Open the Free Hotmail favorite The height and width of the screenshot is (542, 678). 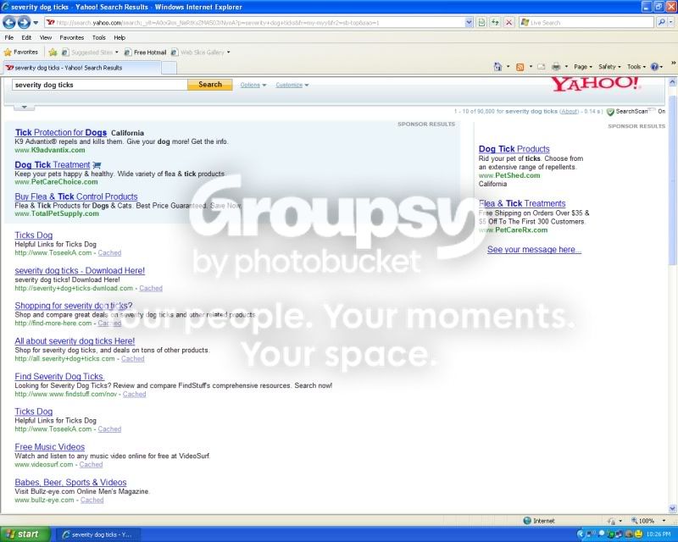click(145, 53)
